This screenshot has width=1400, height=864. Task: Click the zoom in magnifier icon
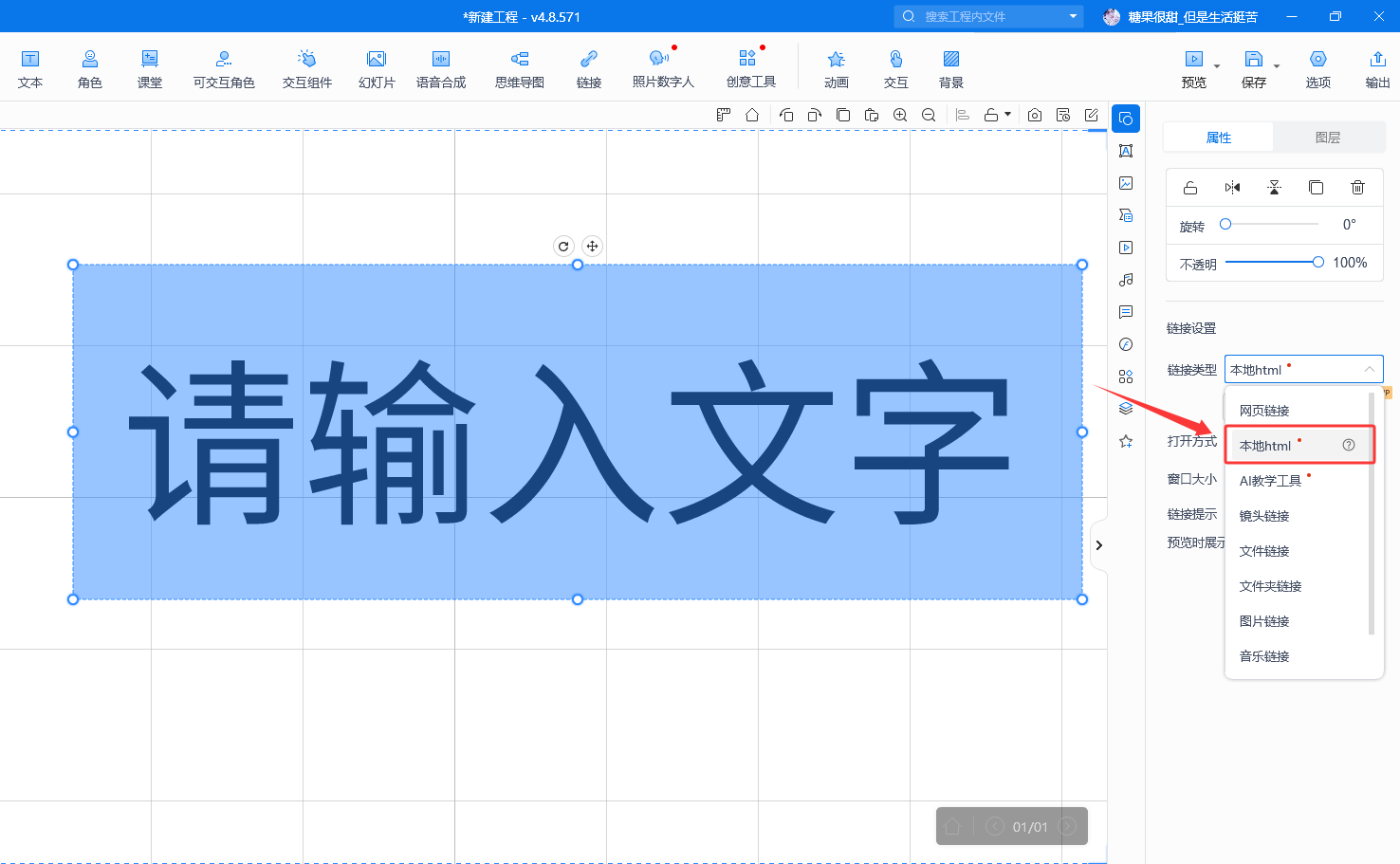pyautogui.click(x=900, y=115)
